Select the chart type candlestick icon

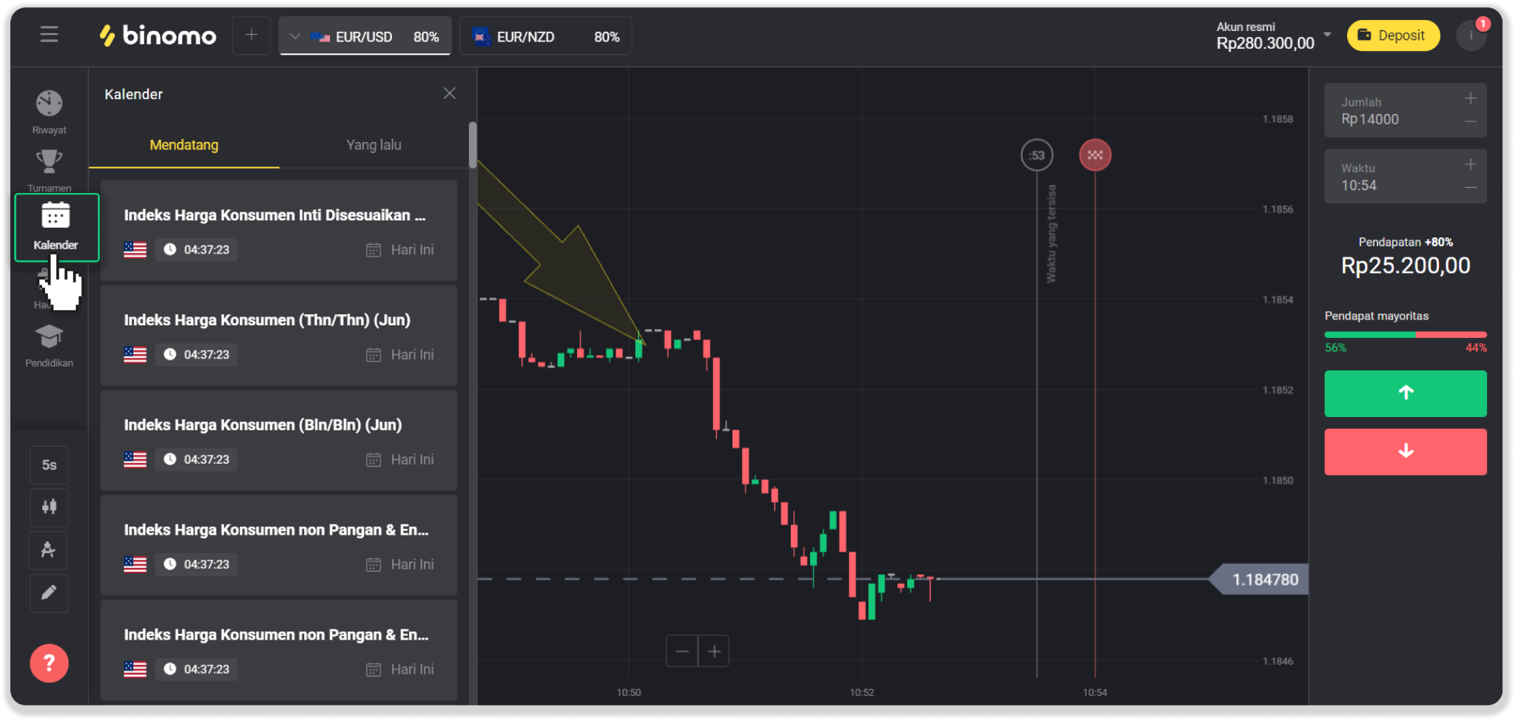coord(49,507)
